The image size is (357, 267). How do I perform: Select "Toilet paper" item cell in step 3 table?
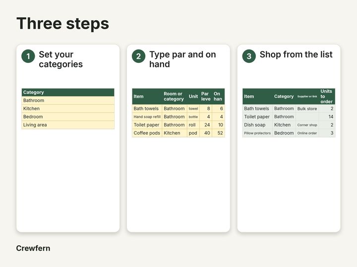click(x=257, y=117)
